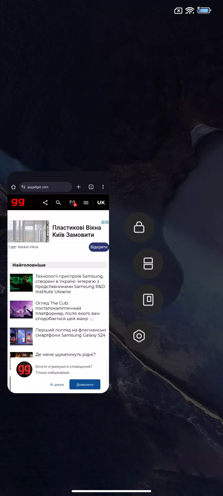This screenshot has width=223, height=496.
Task: Open user notifications avatar
Action: (x=73, y=203)
